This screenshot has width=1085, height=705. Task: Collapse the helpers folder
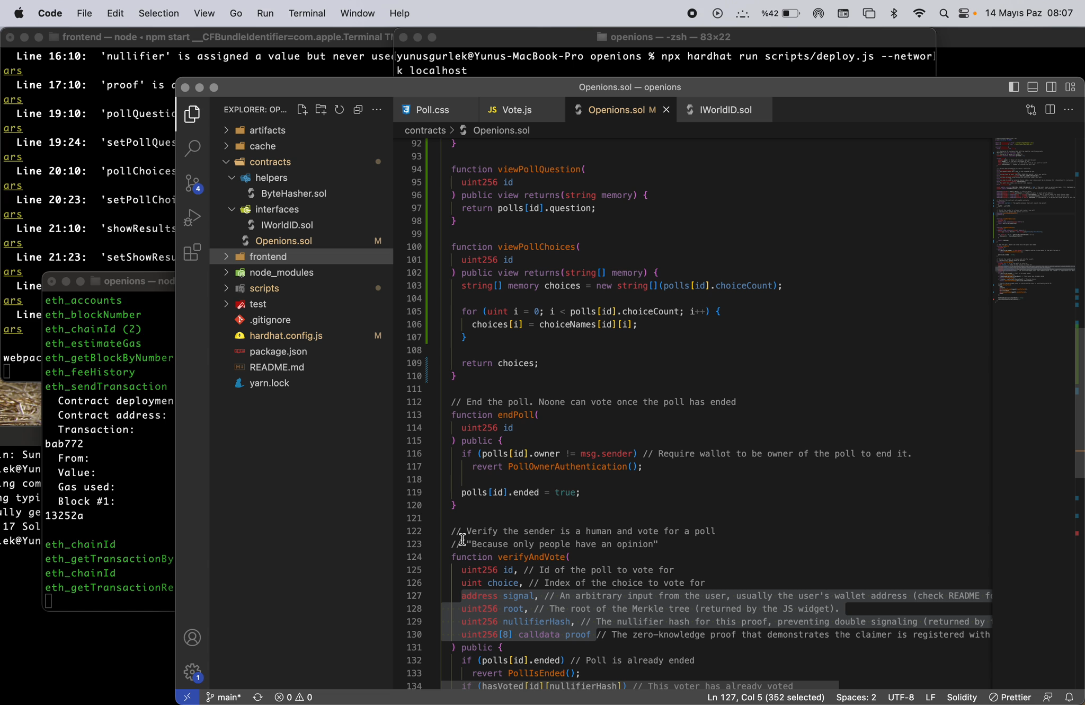[x=301, y=178]
